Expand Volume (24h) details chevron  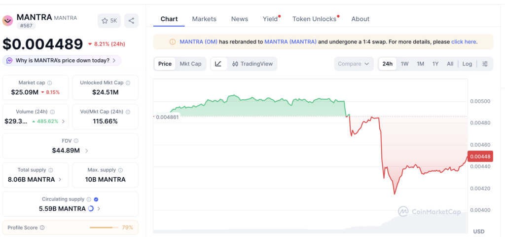click(x=63, y=121)
